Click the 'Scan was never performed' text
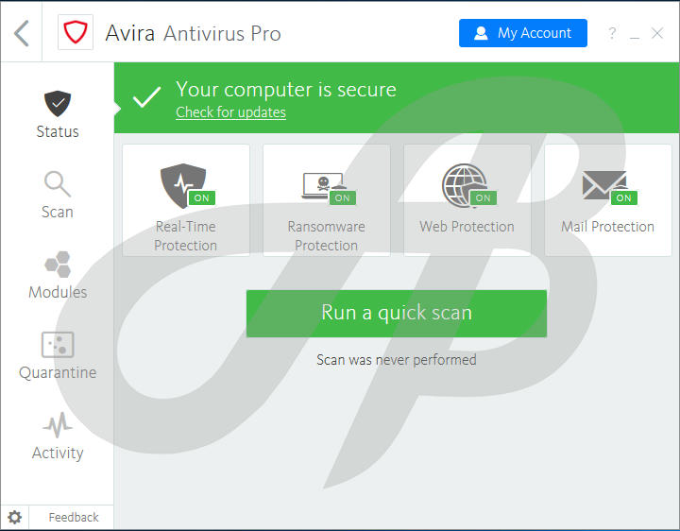The width and height of the screenshot is (680, 531). point(397,360)
